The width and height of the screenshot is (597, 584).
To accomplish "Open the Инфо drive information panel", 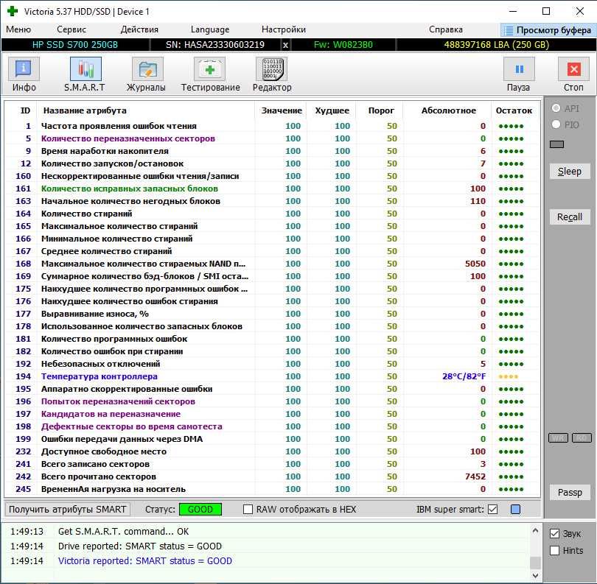I will 24,69.
